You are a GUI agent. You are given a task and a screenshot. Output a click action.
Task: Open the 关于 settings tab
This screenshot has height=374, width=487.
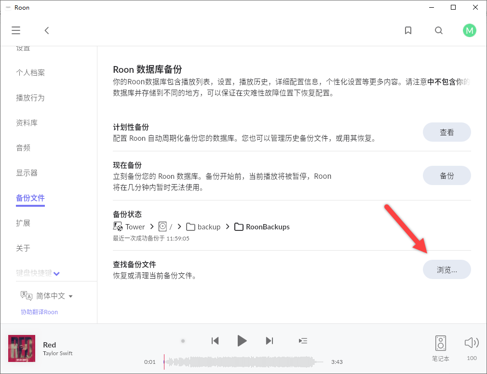pyautogui.click(x=23, y=248)
